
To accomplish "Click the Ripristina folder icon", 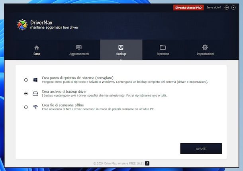I will click(x=163, y=47).
